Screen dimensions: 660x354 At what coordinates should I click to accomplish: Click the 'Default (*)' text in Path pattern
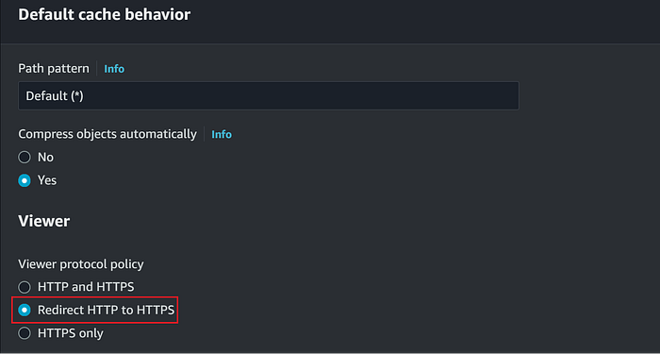[55, 96]
